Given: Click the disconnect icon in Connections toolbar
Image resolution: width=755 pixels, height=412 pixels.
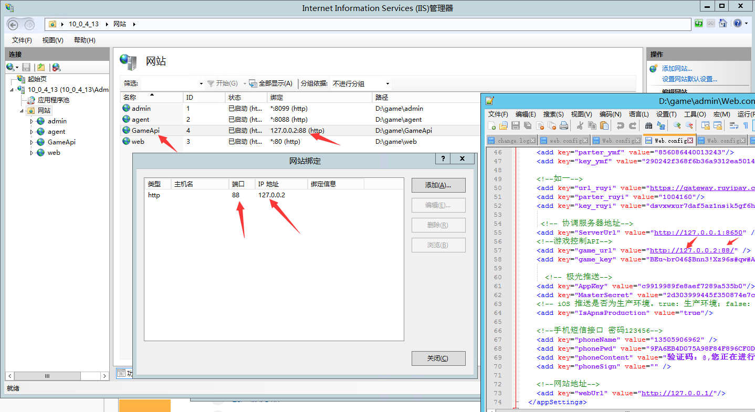Looking at the screenshot, I should click(56, 67).
